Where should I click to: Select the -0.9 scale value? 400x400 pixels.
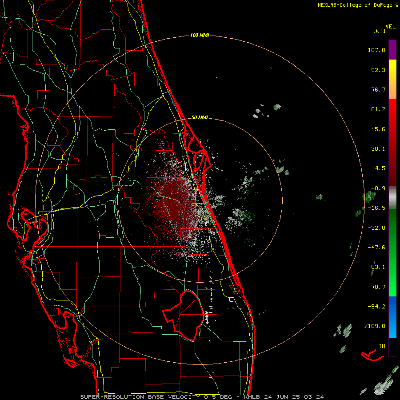378,188
